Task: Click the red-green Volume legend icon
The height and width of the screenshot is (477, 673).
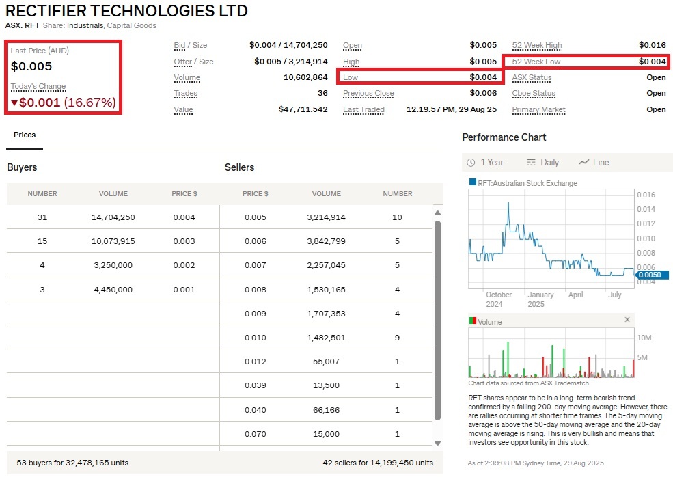Action: click(x=472, y=321)
